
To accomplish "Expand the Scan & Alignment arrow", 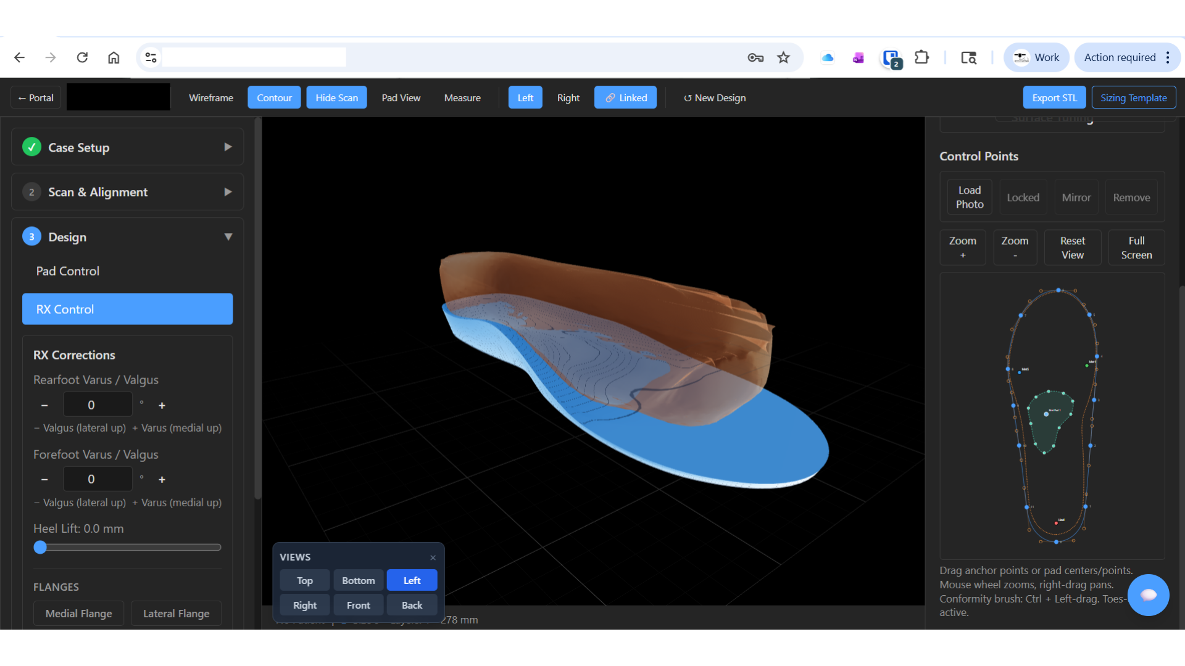I will tap(228, 192).
